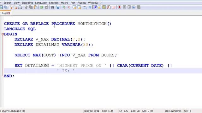Click the word BOOKS in SELECT statement
Screen dimensions: 202x113
point(108,55)
